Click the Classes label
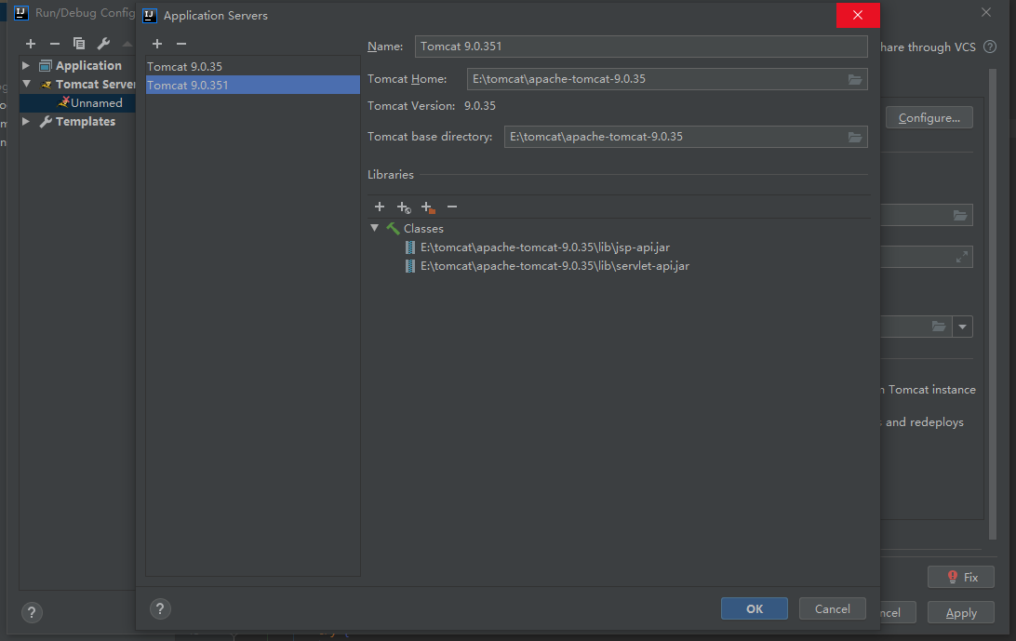Image resolution: width=1016 pixels, height=641 pixels. pyautogui.click(x=423, y=228)
